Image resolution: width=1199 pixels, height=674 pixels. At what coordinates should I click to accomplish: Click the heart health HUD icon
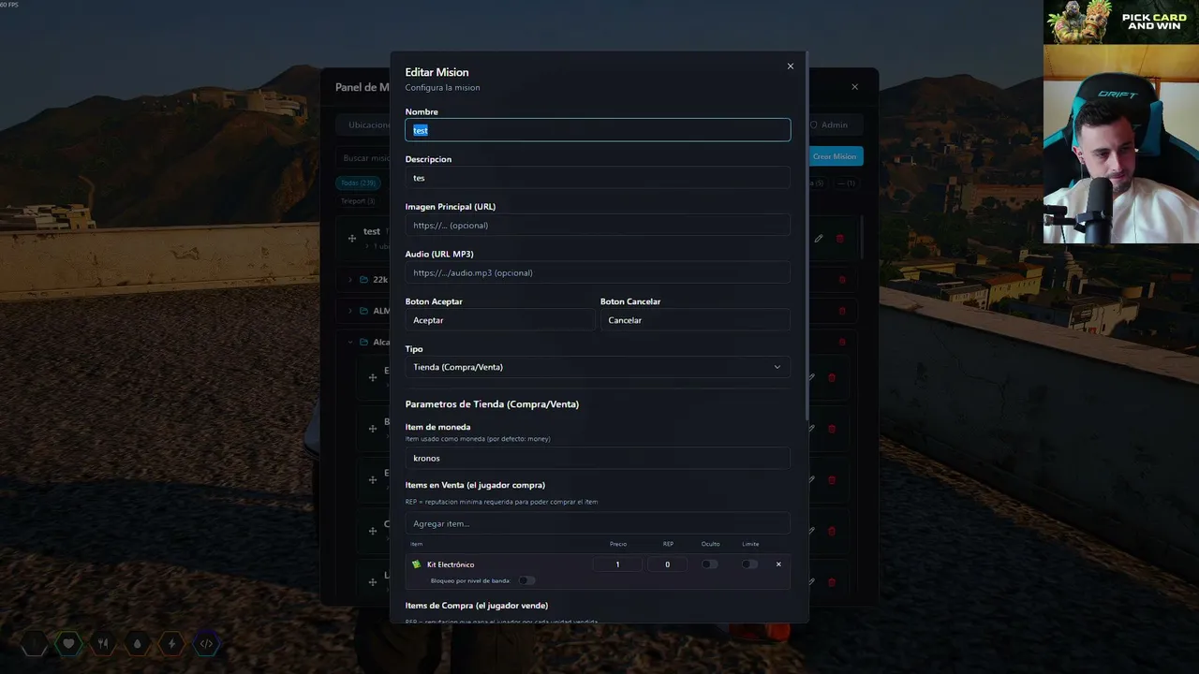[x=68, y=644]
